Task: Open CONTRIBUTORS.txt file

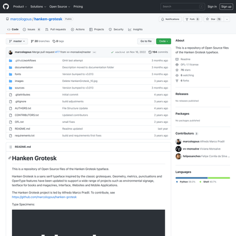Action: point(27,115)
